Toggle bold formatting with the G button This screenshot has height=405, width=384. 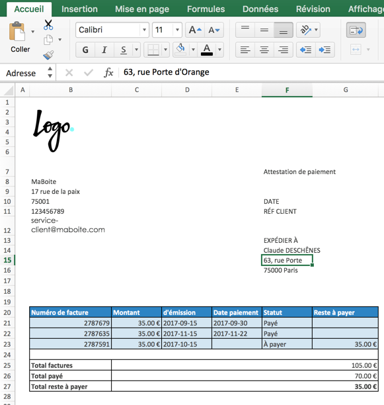pos(85,50)
